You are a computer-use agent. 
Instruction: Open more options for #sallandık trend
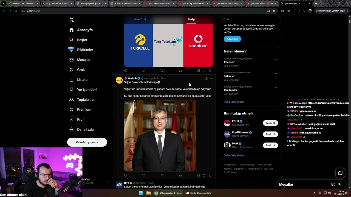276,87
